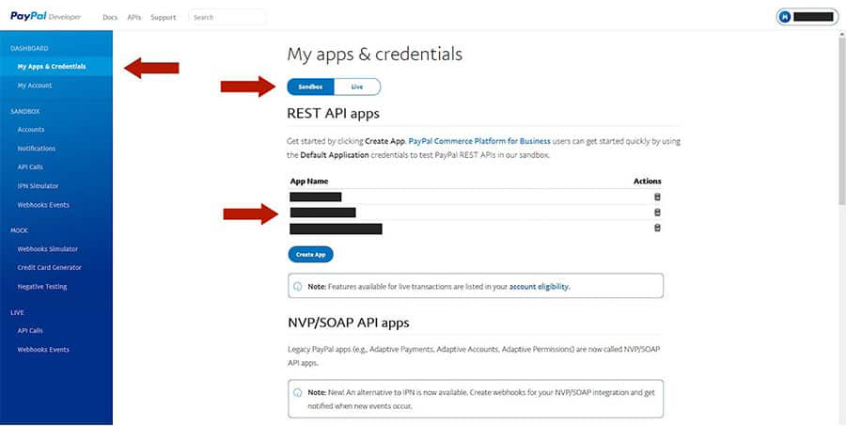Delete the second app in list
Screen dimensions: 846x426
coord(657,213)
